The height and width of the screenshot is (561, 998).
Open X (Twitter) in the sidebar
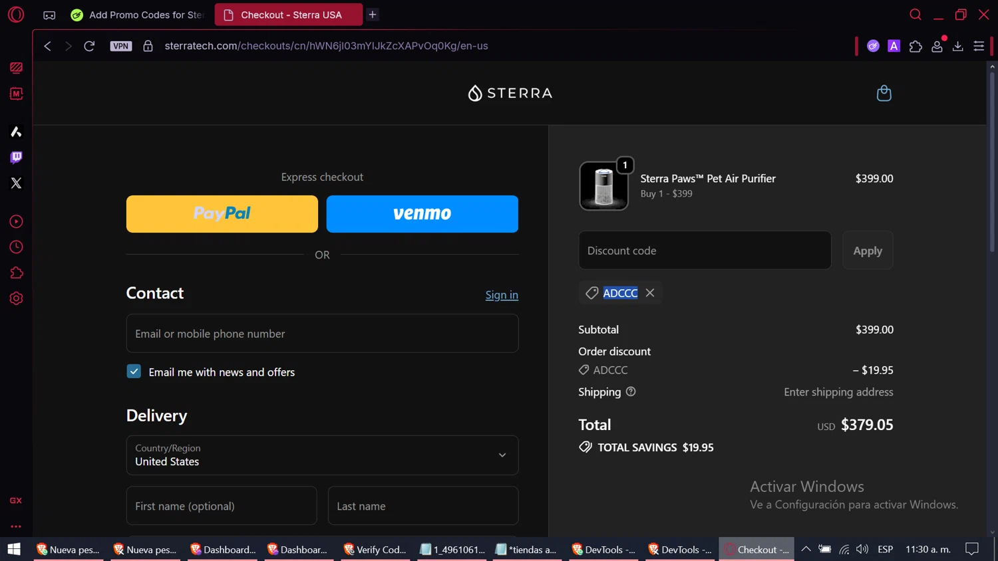pos(16,183)
